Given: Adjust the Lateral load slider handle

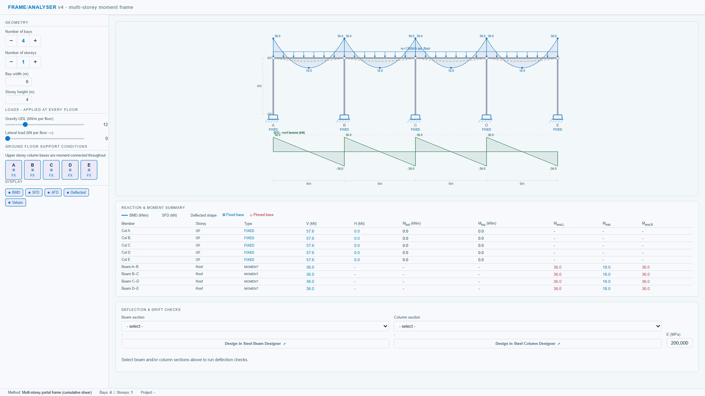Looking at the screenshot, I should [8, 139].
